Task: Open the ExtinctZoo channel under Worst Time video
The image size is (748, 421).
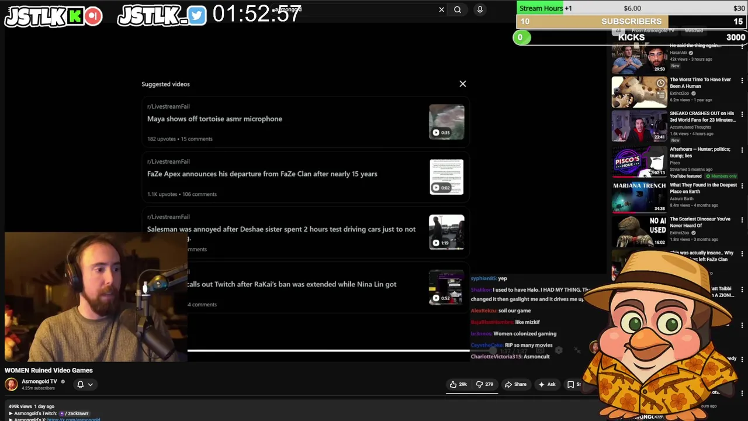Action: point(680,94)
